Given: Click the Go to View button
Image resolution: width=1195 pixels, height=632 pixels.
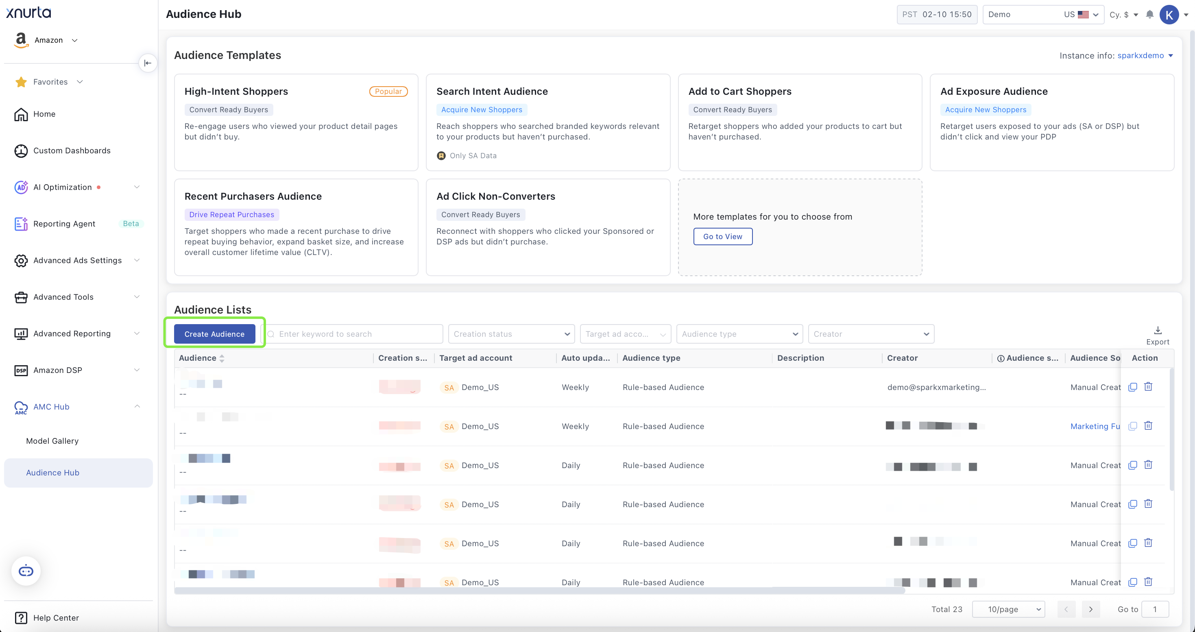Looking at the screenshot, I should pyautogui.click(x=722, y=236).
